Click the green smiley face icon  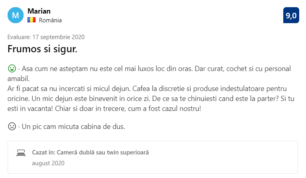tap(12, 68)
